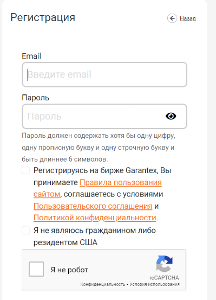This screenshot has height=300, width=216.
Task: Click the back arrow circle icon
Action: (172, 18)
